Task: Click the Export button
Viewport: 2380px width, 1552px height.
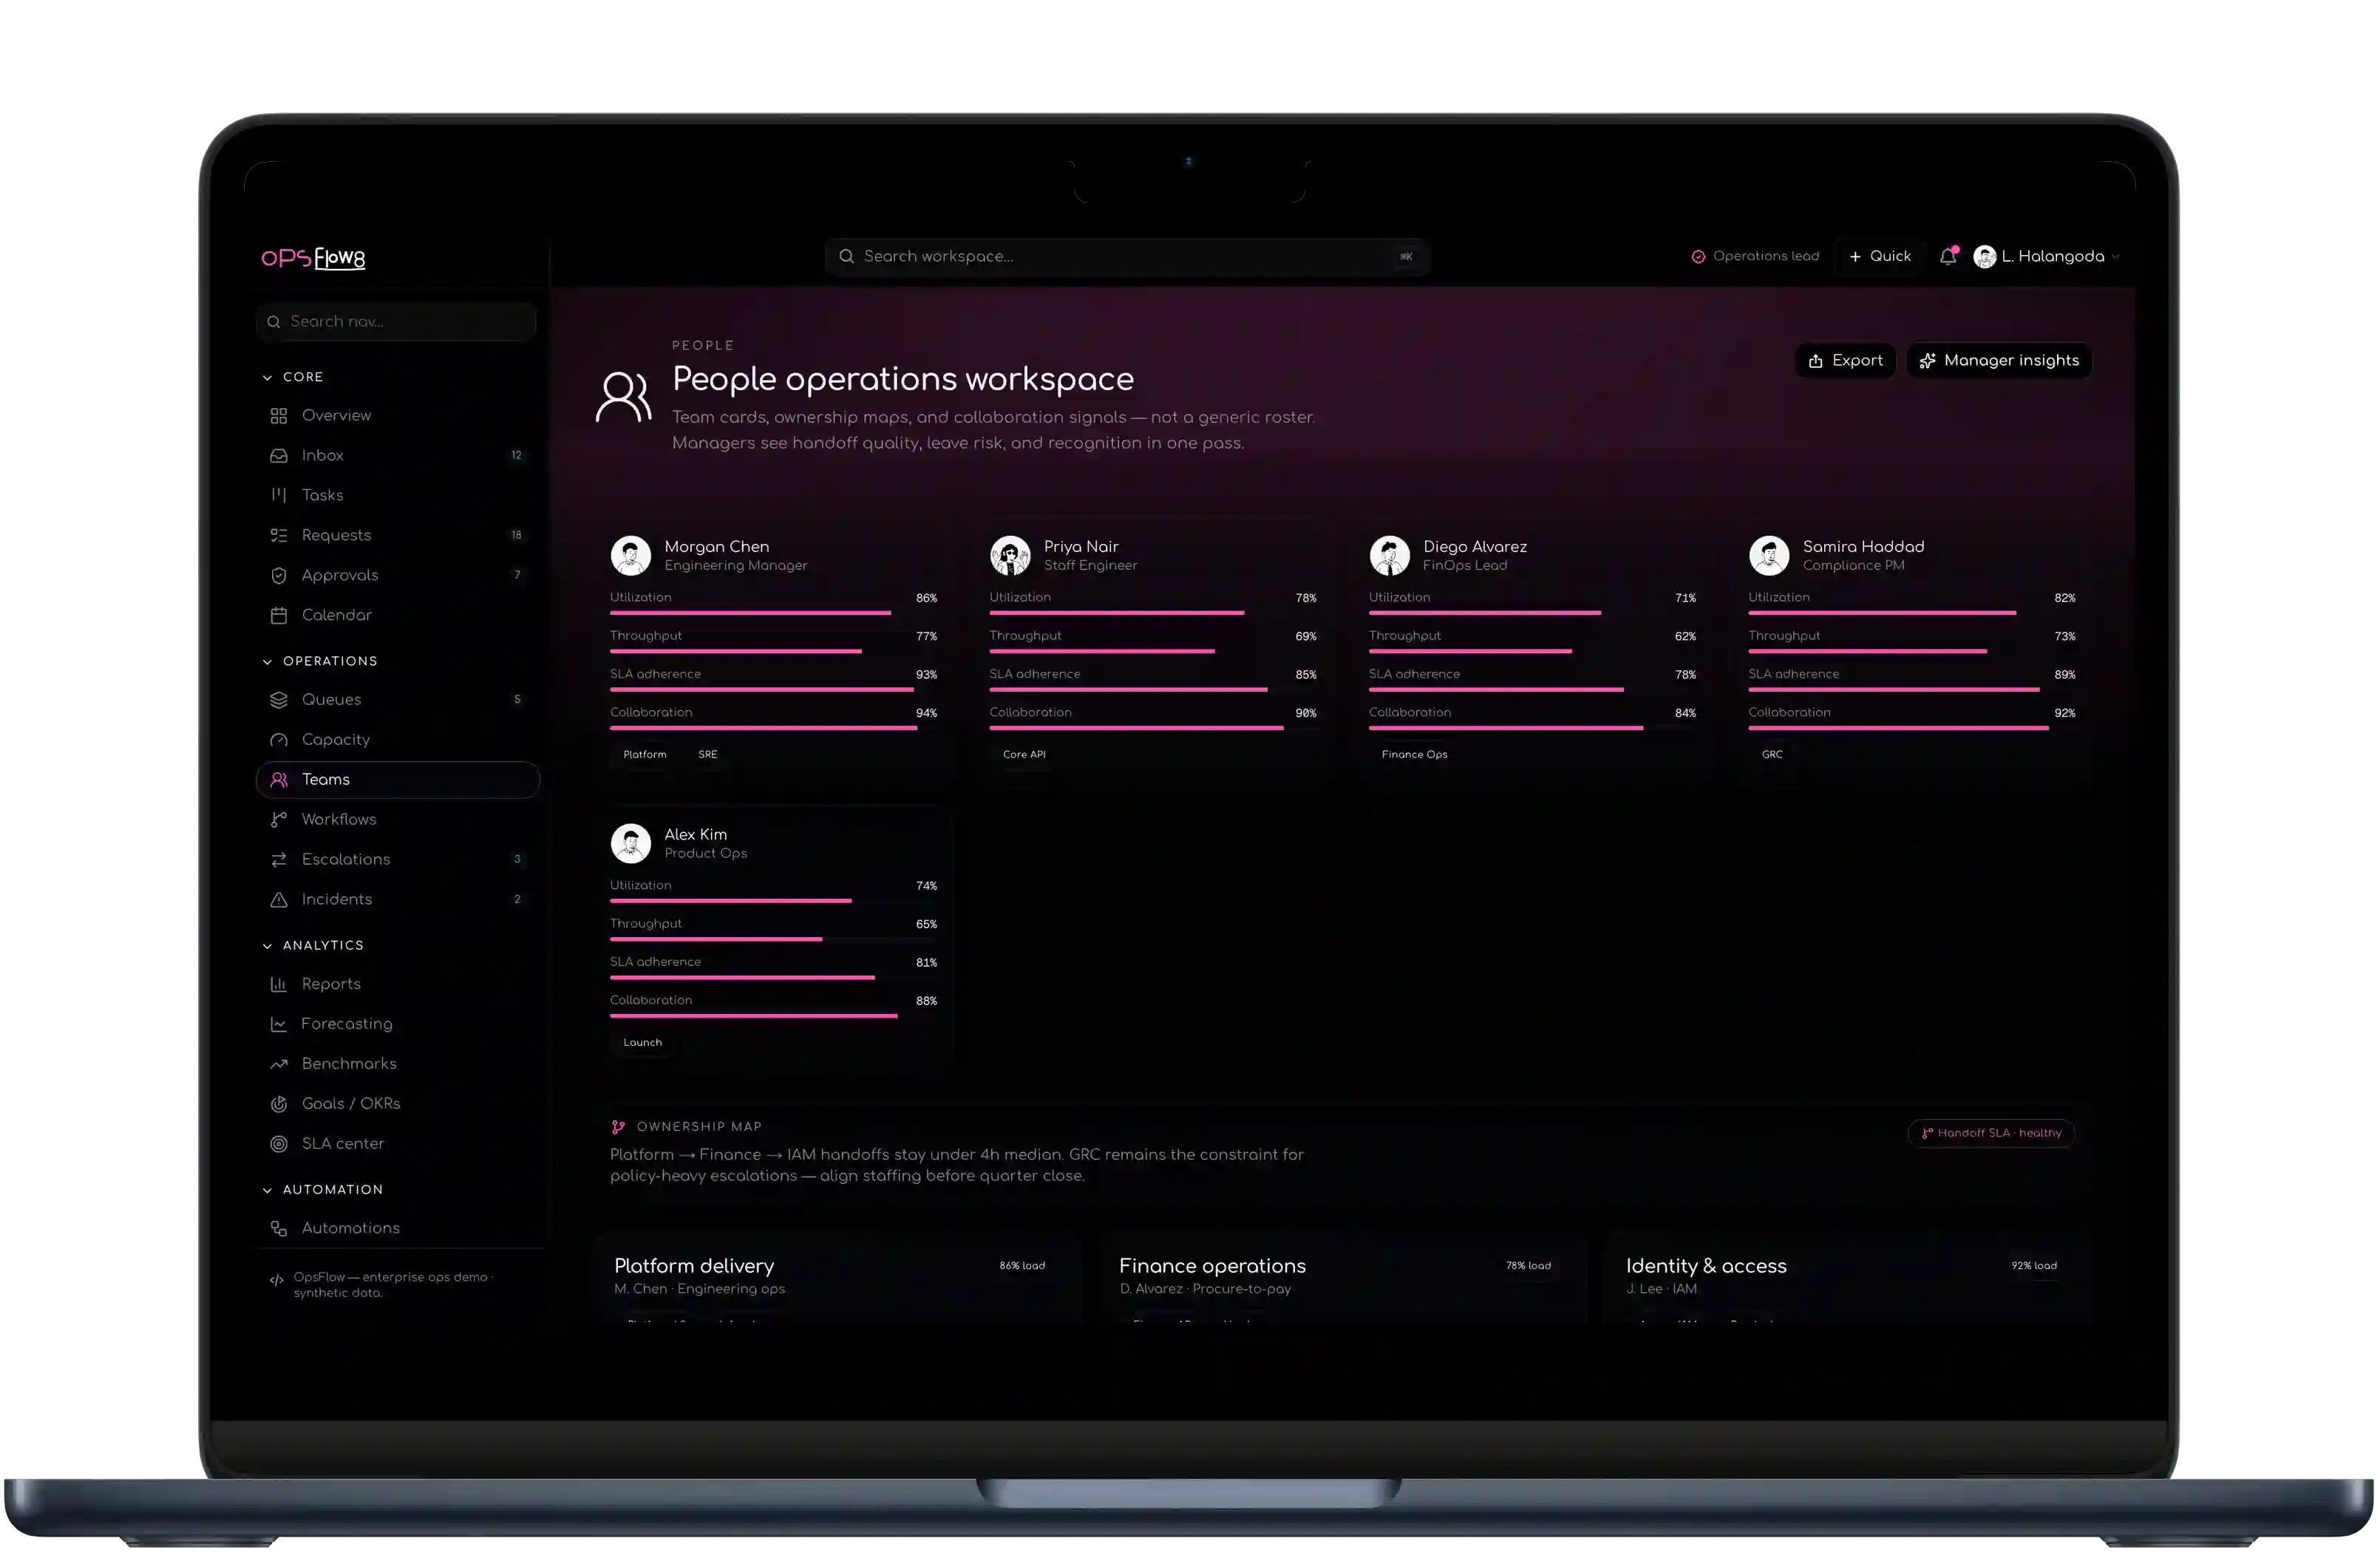Action: (x=1845, y=361)
